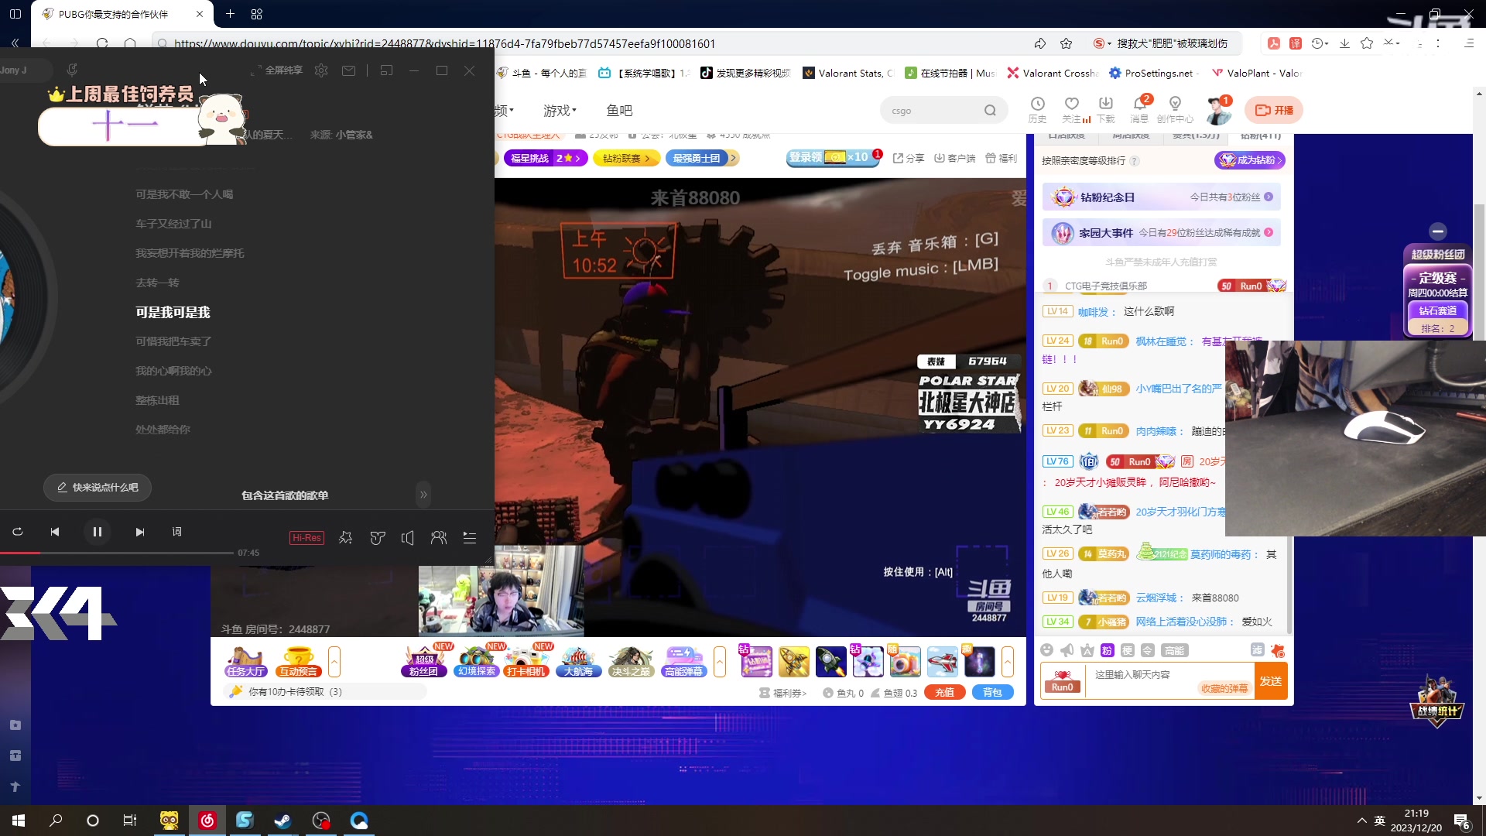The width and height of the screenshot is (1486, 836).
Task: Open the emoji picker in chat
Action: [x=1047, y=650]
